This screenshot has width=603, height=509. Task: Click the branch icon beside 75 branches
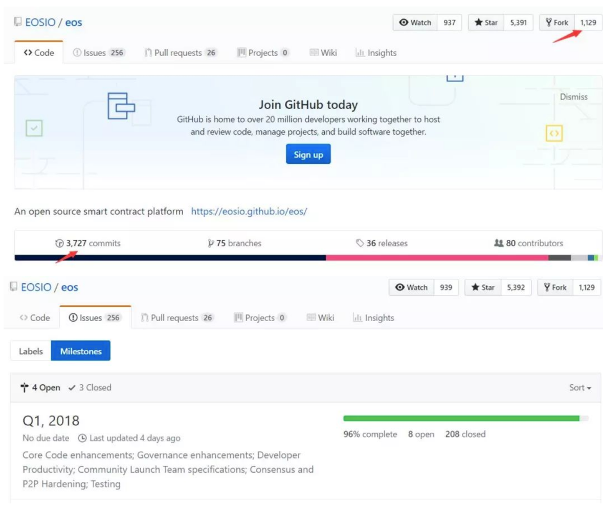[211, 244]
